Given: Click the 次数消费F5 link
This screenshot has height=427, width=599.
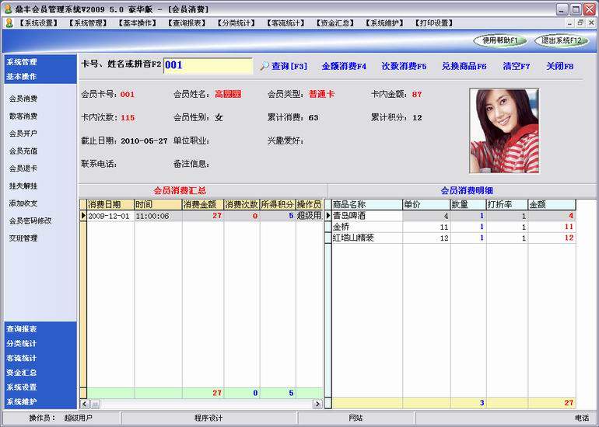Looking at the screenshot, I should click(404, 66).
